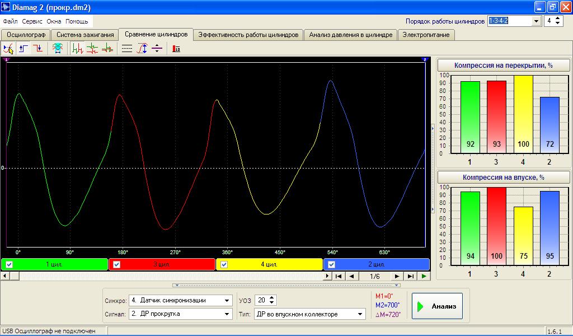Open the Помощь menu

pyautogui.click(x=77, y=21)
